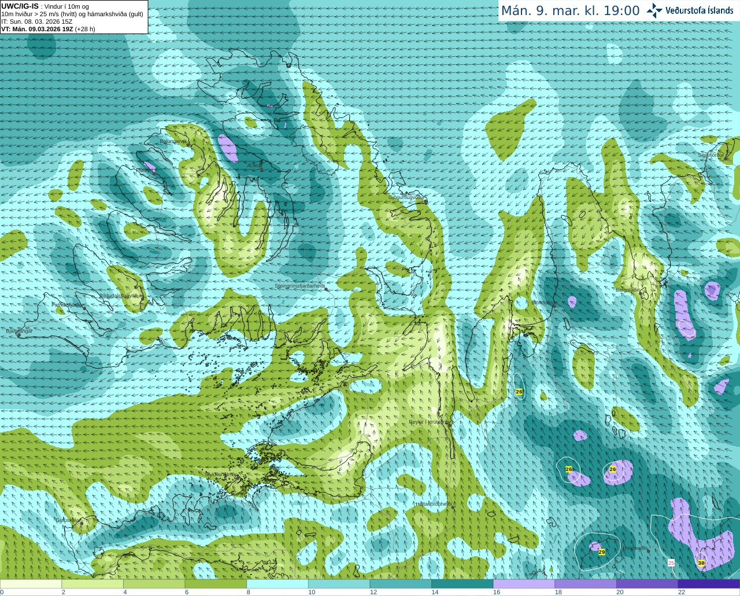Select the 18–20 m/s purple legend color
Screen dimensions: 740x596
pyautogui.click(x=586, y=584)
